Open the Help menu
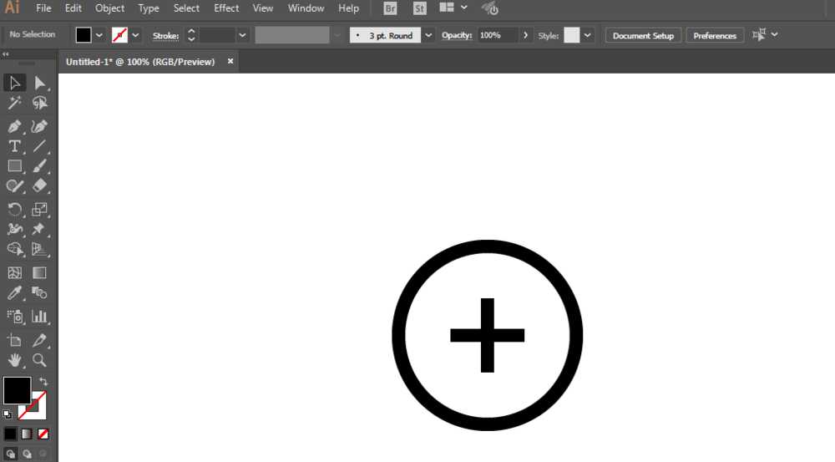Screen dimensions: 835x462 tap(349, 8)
